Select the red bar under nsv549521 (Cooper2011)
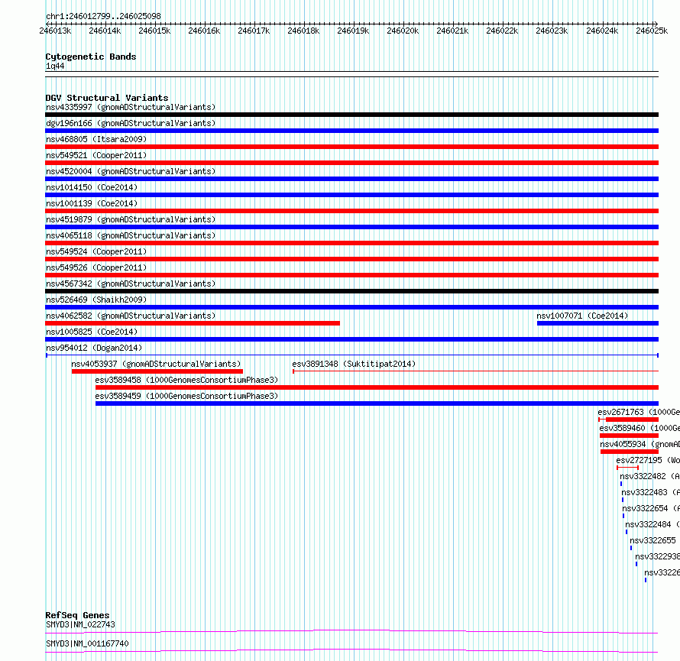680x661 pixels. click(x=351, y=163)
